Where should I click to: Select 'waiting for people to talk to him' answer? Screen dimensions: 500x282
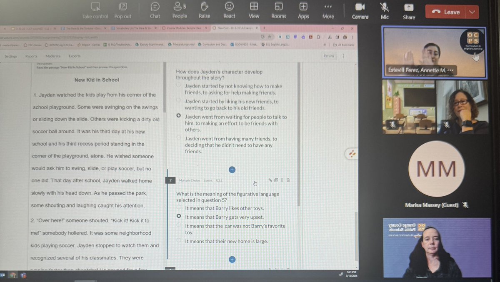pyautogui.click(x=179, y=116)
